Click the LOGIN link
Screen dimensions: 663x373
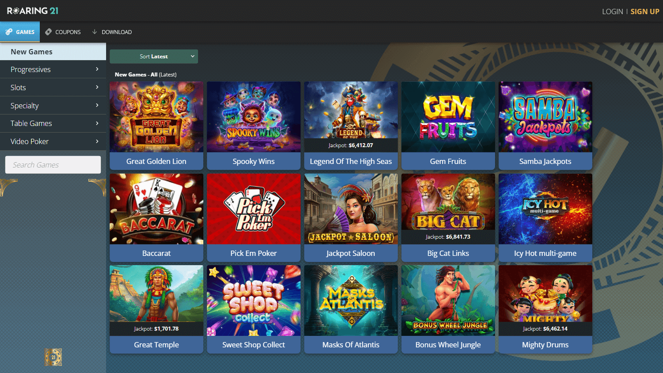tap(612, 11)
